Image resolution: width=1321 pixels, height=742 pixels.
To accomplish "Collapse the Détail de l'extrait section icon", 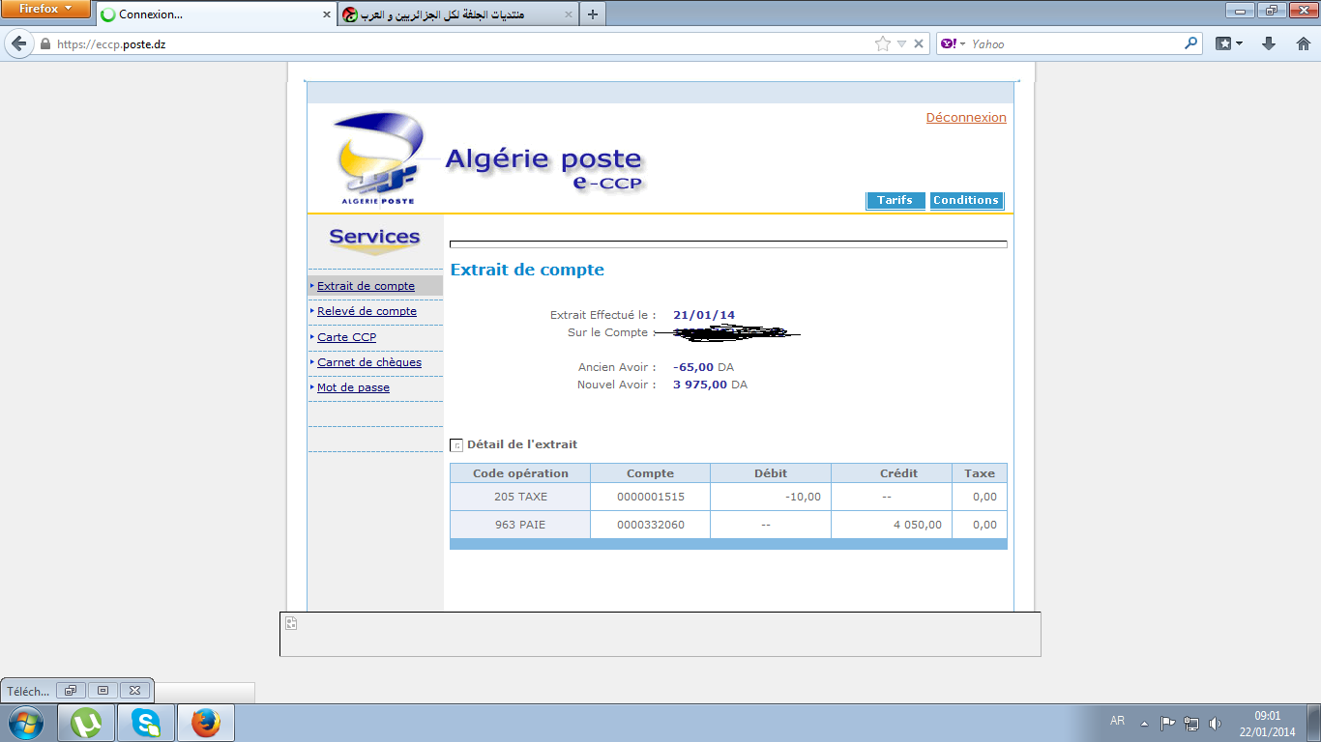I will (x=456, y=445).
